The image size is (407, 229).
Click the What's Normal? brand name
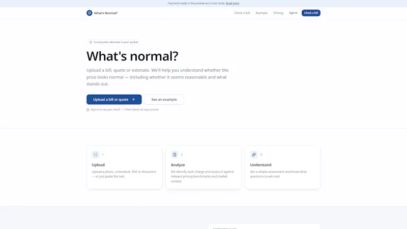coord(106,13)
